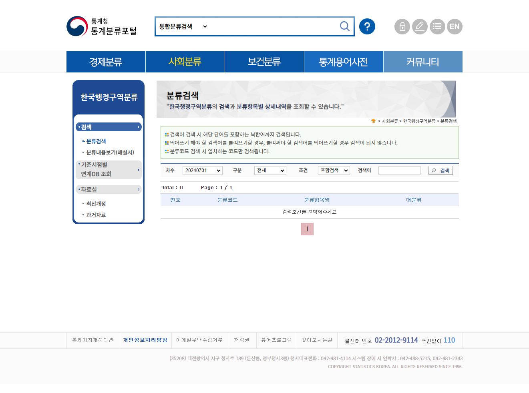Image resolution: width=529 pixels, height=393 pixels.
Task: Open the 경제분류 menu tab
Action: tap(106, 62)
